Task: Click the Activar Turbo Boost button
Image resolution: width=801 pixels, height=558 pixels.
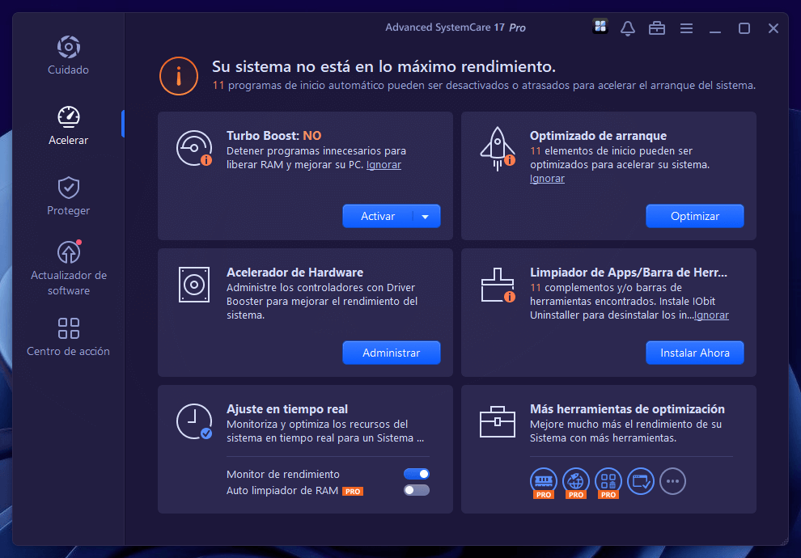Action: tap(378, 216)
